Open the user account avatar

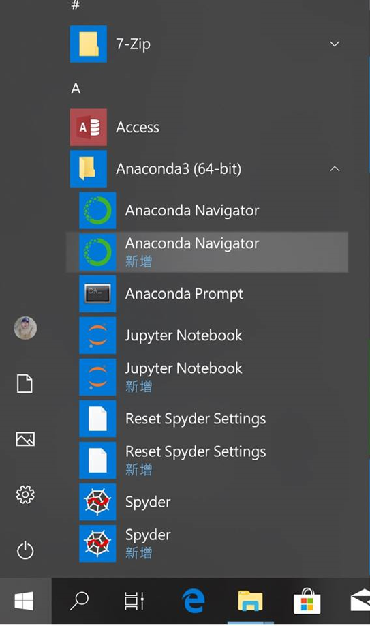25,328
